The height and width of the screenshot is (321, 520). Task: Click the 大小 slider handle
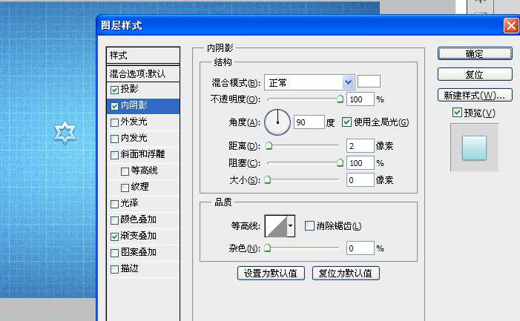268,179
